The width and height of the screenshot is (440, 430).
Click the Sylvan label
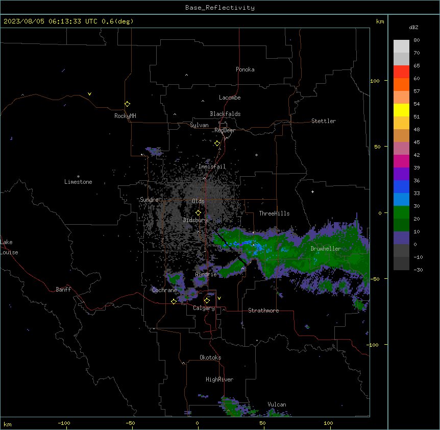tap(199, 125)
